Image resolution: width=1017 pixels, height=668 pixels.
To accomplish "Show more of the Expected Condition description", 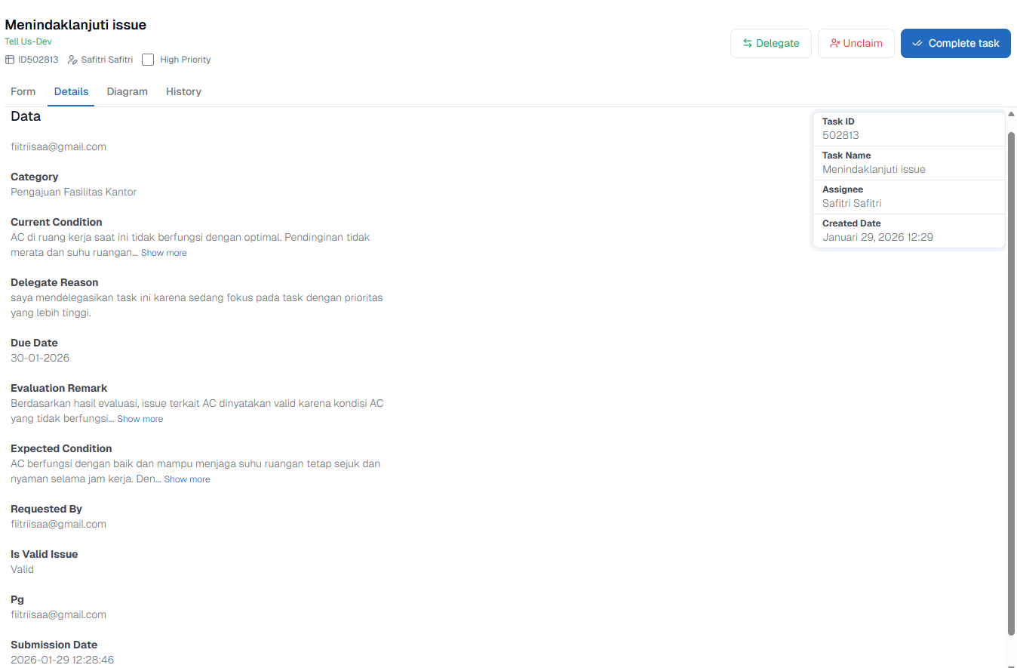I will click(186, 479).
